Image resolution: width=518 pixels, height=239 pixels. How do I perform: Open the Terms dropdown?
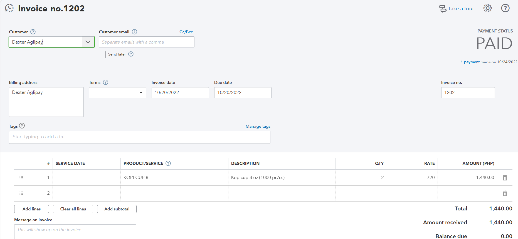(x=141, y=93)
